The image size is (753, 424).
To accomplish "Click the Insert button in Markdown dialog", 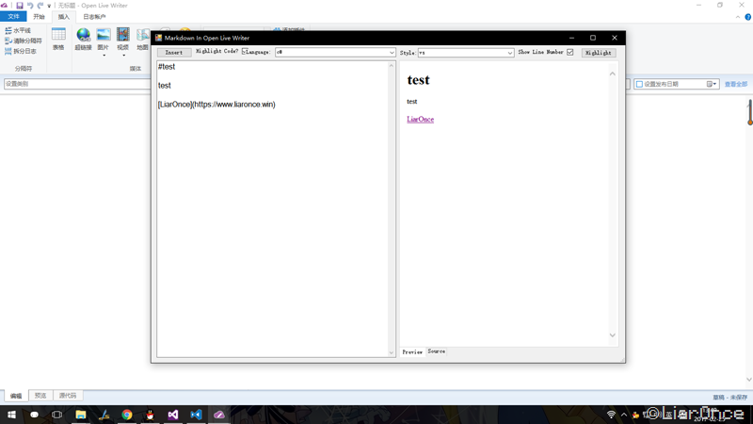I will pos(174,53).
